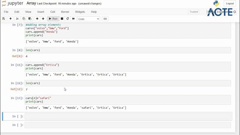Viewport: 240px width, 135px height.
Task: Click the Logout button
Action: coord(230,3)
